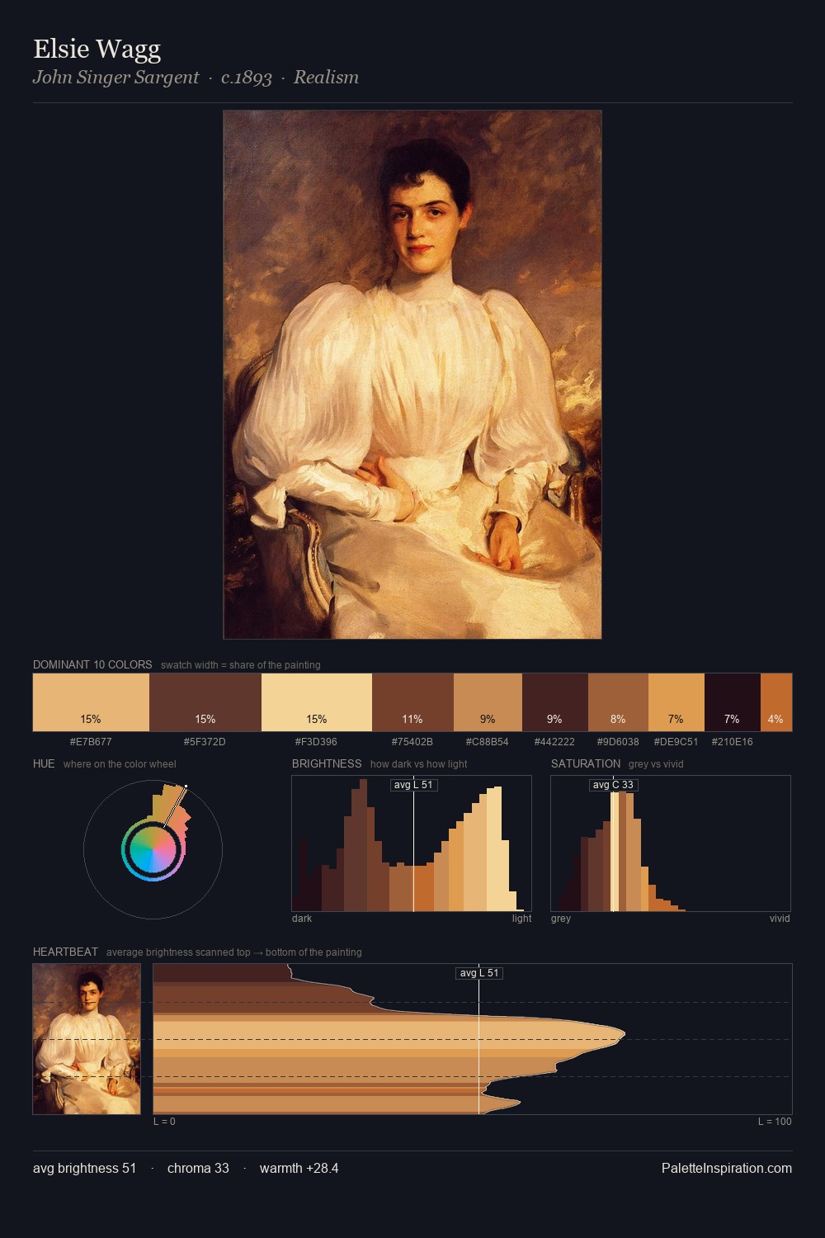The image size is (825, 1238).
Task: Click the 'vivid' axis label
Action: point(780,919)
